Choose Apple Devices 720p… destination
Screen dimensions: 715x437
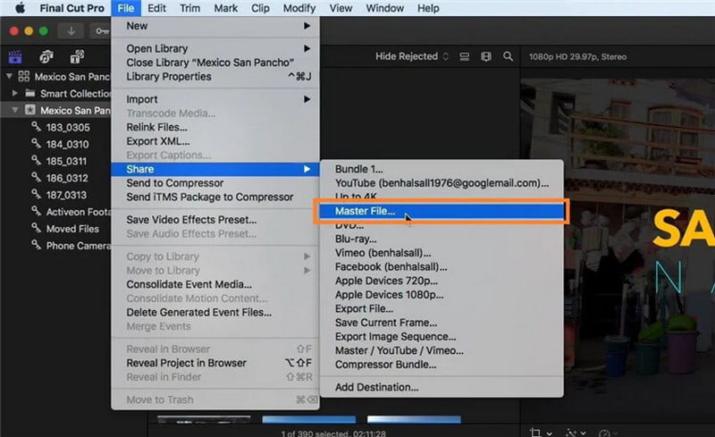tap(442, 281)
